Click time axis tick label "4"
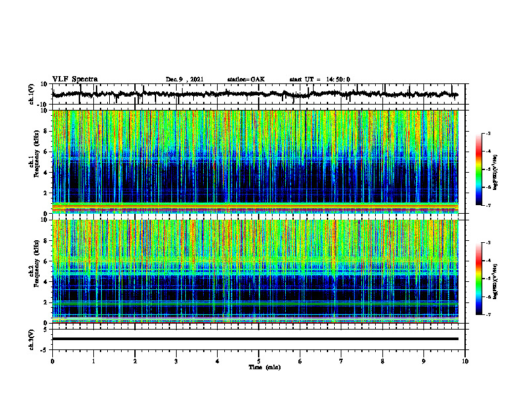 (x=218, y=361)
